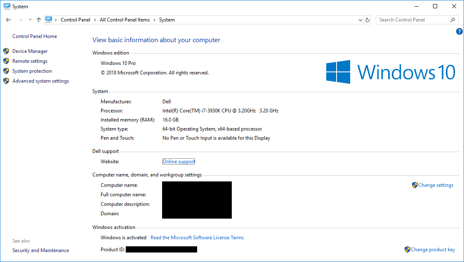Click Change settings for computer name

tap(436, 185)
